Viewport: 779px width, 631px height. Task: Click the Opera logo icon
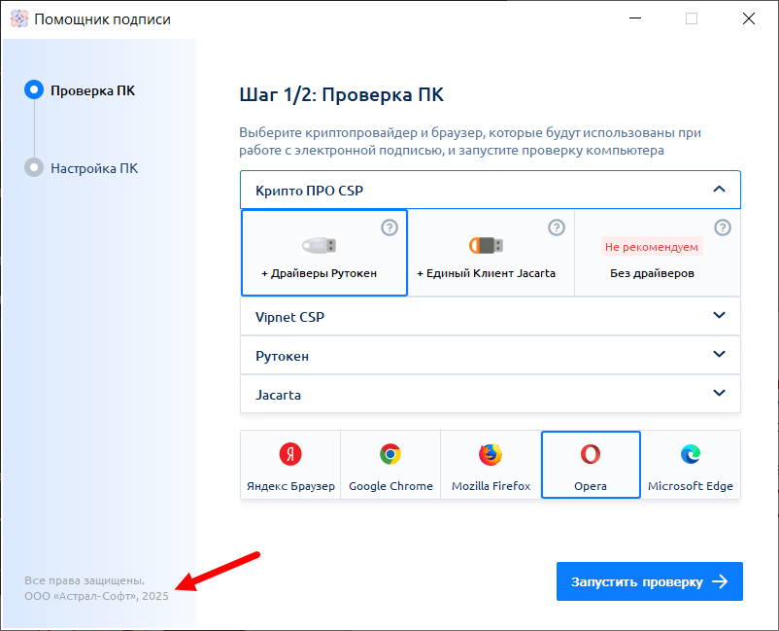coord(591,454)
